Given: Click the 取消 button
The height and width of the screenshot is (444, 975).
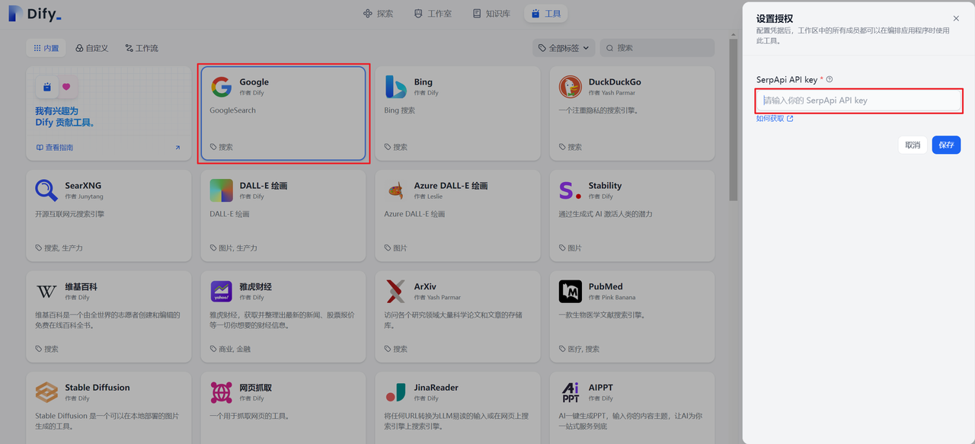Looking at the screenshot, I should pos(913,145).
